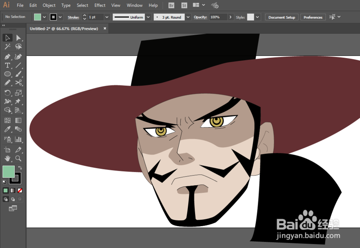The image size is (360, 248).
Task: Select the Column Graph tool
Action: click(18, 139)
